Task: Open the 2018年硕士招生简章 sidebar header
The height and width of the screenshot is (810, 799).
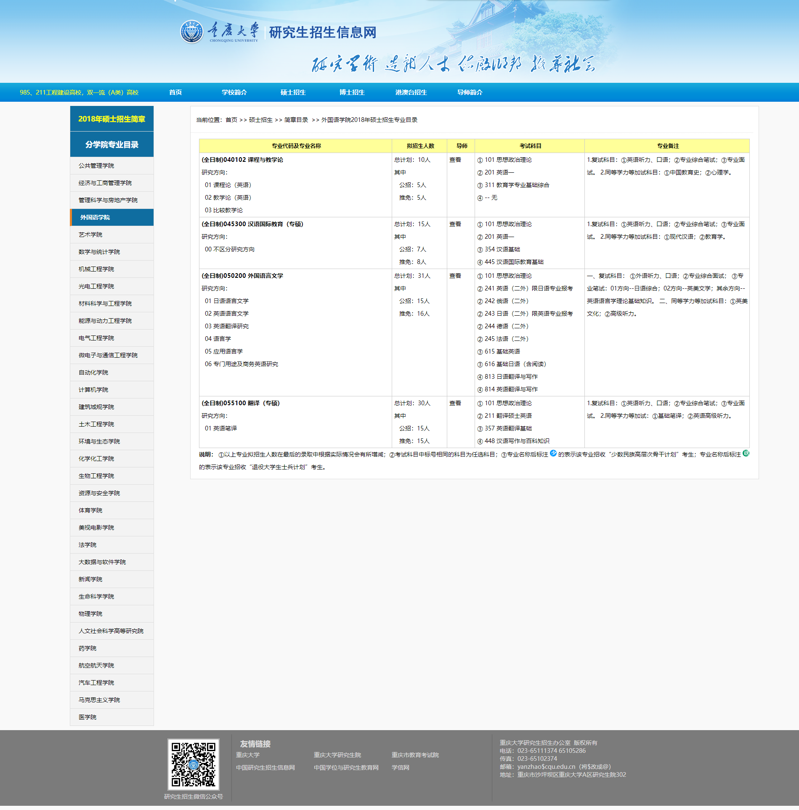Action: pos(111,119)
